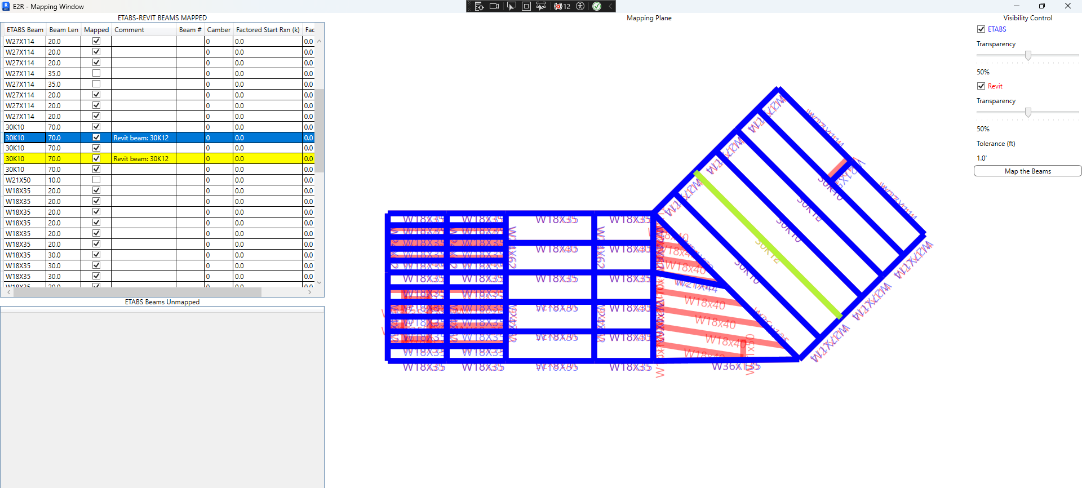
Task: Click the 10.0 beam length cell
Action: (64, 180)
